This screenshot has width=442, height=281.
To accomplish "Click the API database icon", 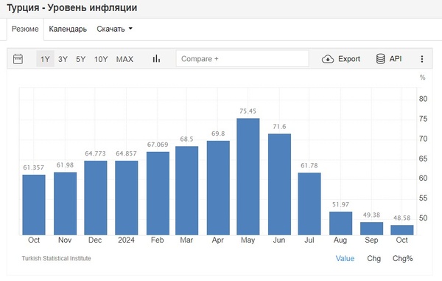I will coord(381,59).
